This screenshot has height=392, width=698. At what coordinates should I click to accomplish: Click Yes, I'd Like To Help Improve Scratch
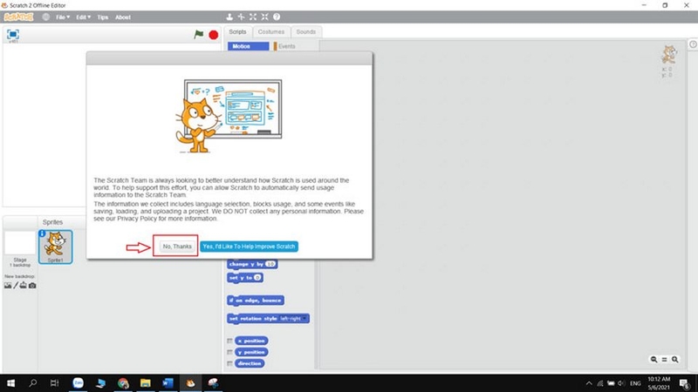[249, 247]
